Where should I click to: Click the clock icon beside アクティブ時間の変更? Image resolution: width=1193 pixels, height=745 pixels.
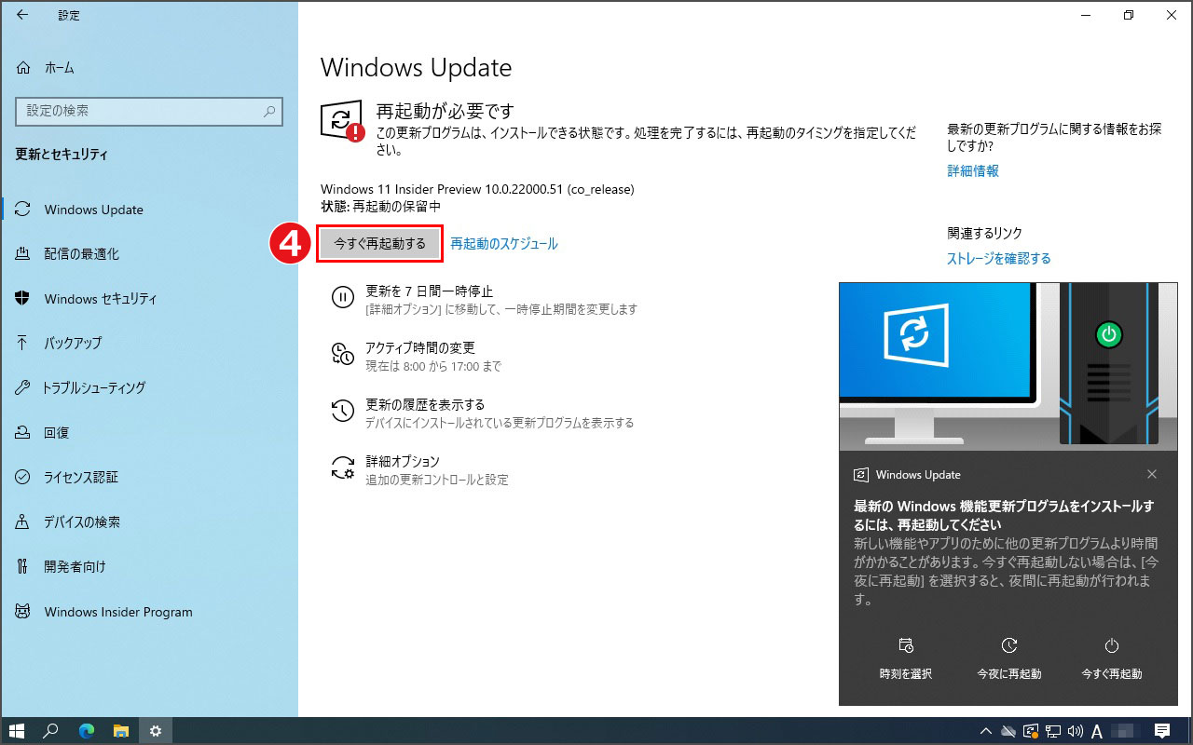click(343, 354)
